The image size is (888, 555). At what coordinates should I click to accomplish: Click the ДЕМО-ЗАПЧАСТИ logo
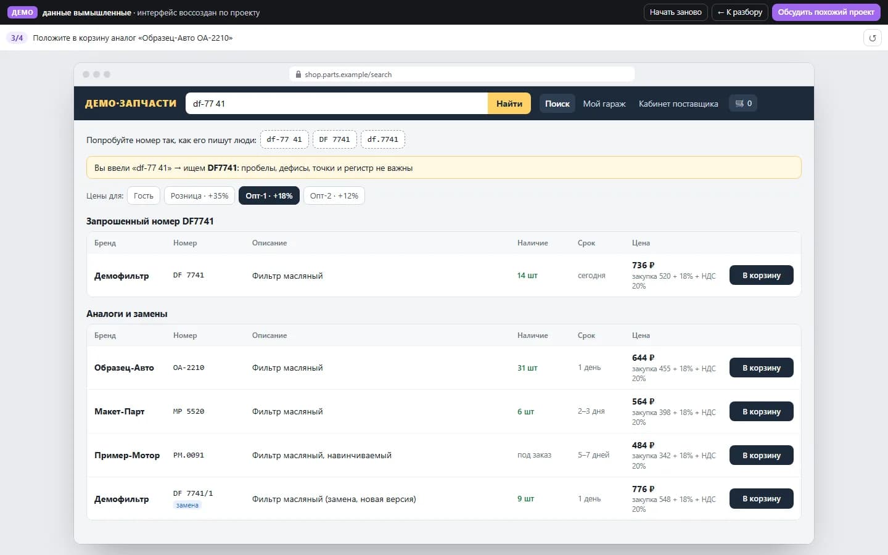coord(131,104)
